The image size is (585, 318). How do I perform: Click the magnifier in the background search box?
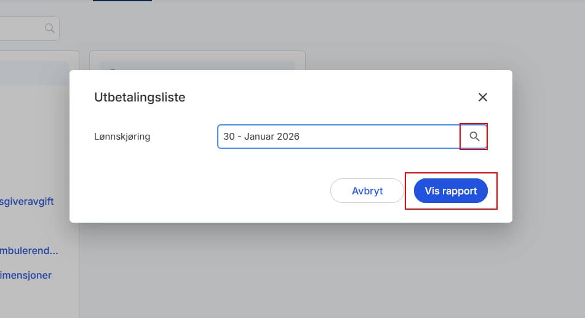point(49,28)
